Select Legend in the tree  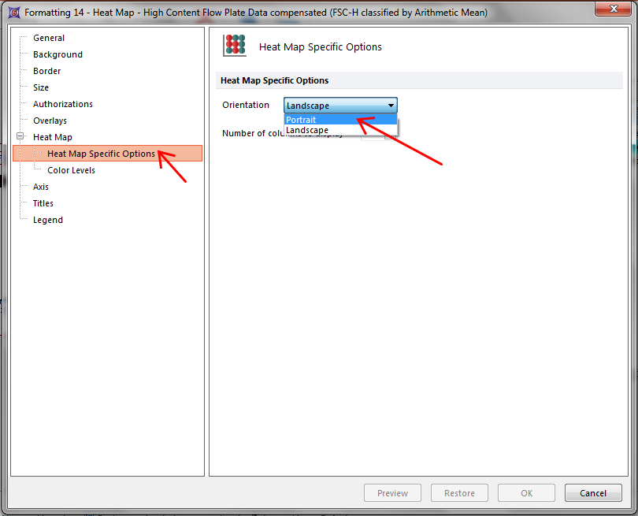pyautogui.click(x=48, y=220)
